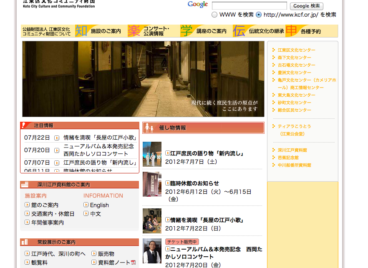Open 施設のご案内 navigation tab

[101, 31]
